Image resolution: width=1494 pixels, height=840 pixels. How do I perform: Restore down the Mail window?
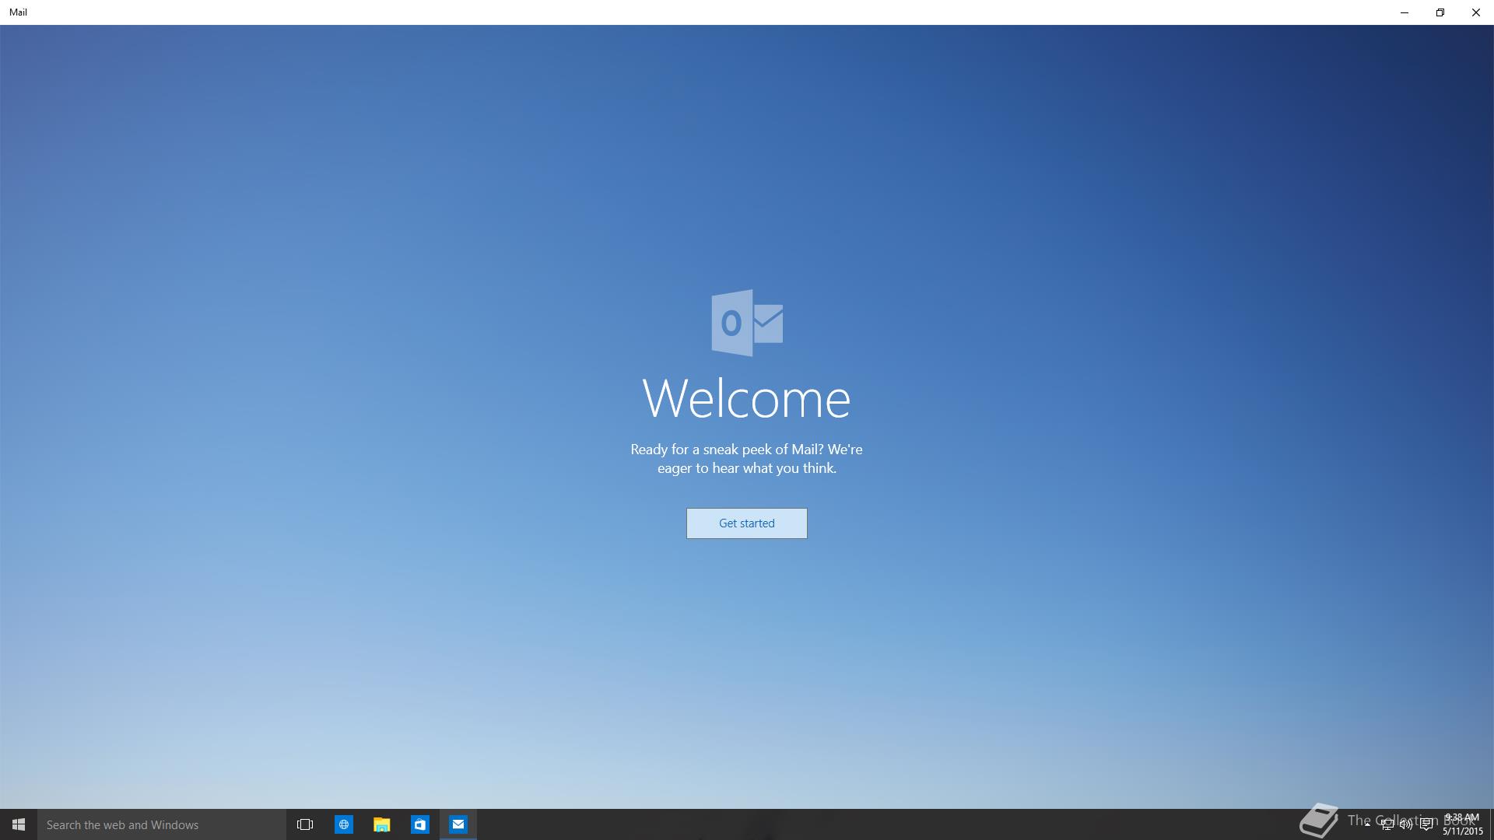pos(1440,12)
